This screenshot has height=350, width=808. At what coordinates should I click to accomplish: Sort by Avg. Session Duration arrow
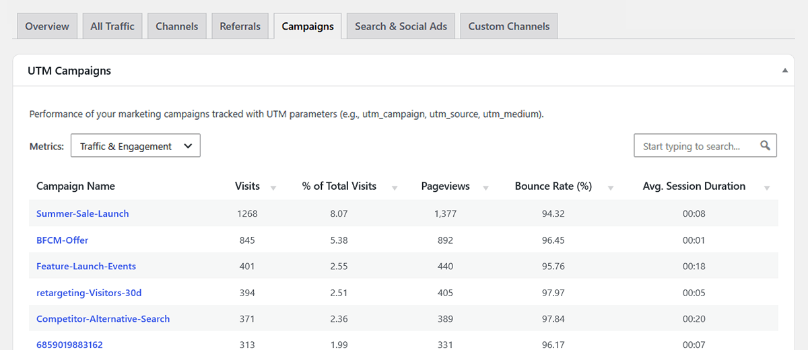tap(767, 188)
